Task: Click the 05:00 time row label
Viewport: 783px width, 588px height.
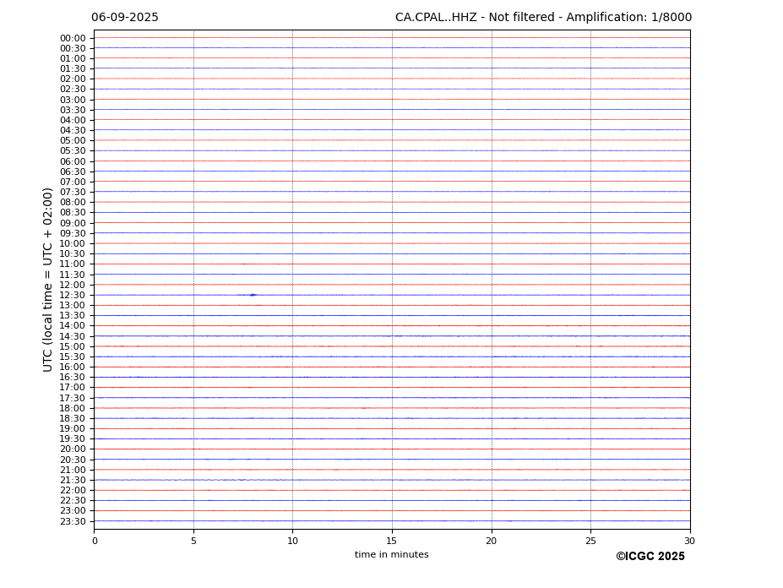Action: (73, 141)
